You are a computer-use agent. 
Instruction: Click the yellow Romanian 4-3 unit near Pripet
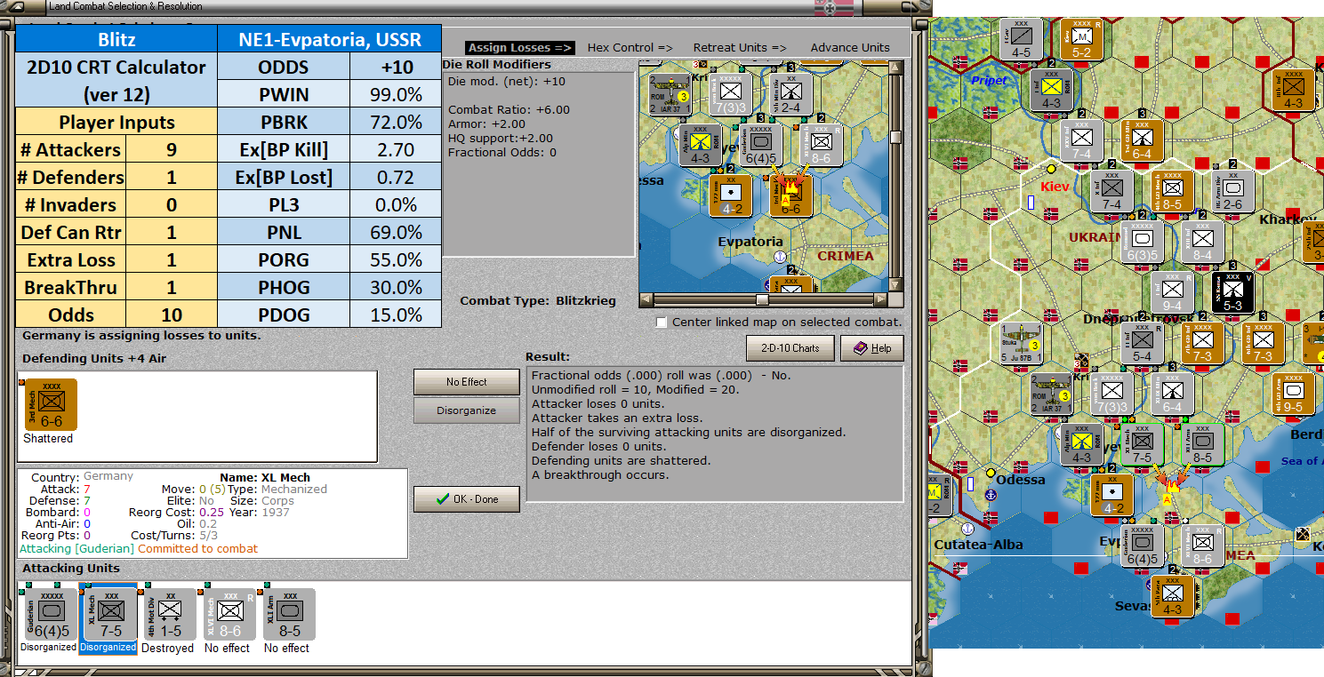pos(1051,91)
